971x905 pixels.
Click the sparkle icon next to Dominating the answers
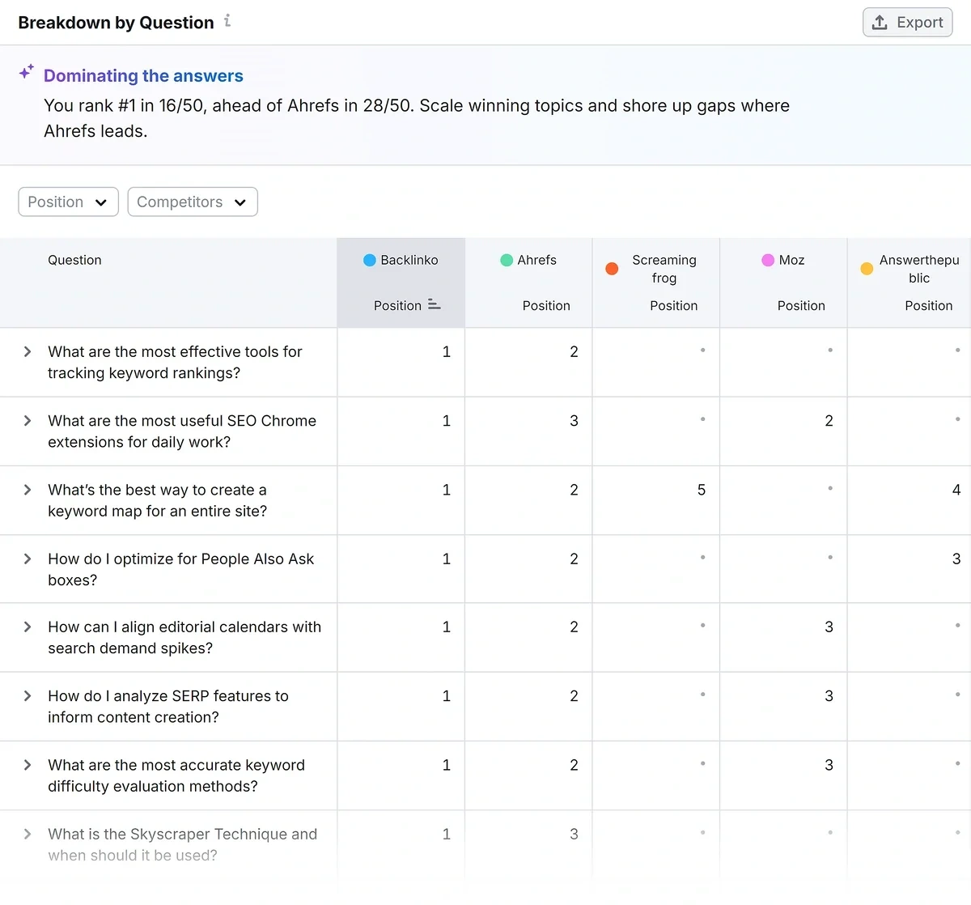pos(26,71)
